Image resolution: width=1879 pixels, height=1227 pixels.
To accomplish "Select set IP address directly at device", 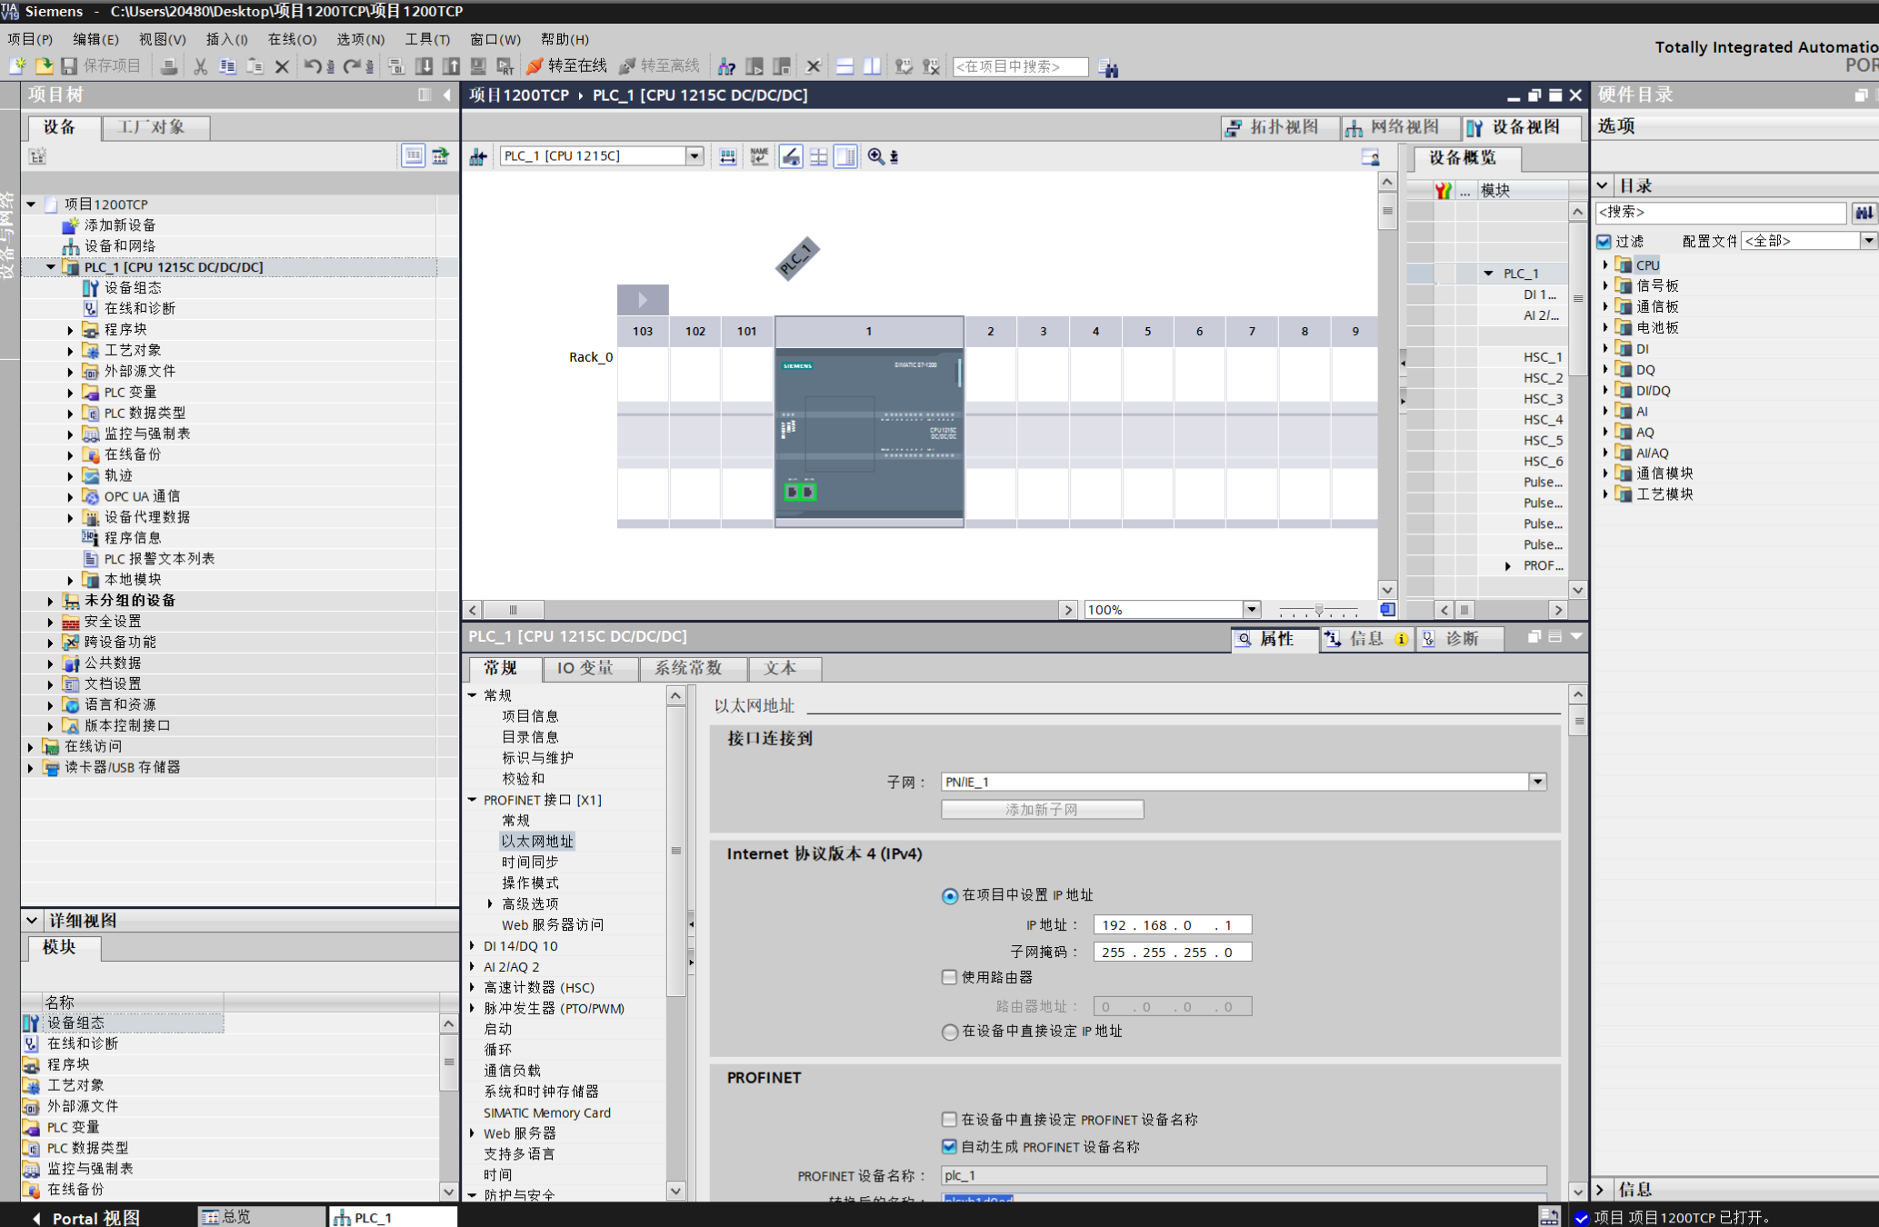I will coord(950,1032).
